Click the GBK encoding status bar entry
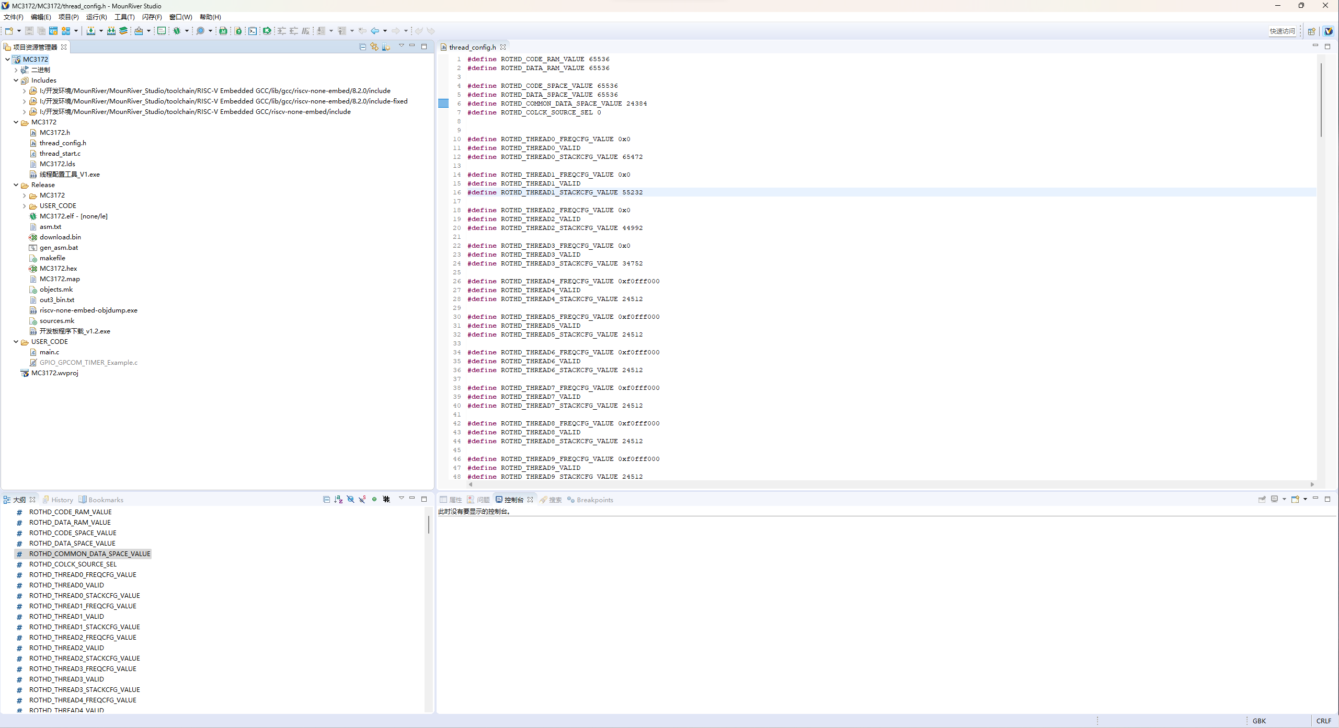This screenshot has height=728, width=1339. [1259, 721]
